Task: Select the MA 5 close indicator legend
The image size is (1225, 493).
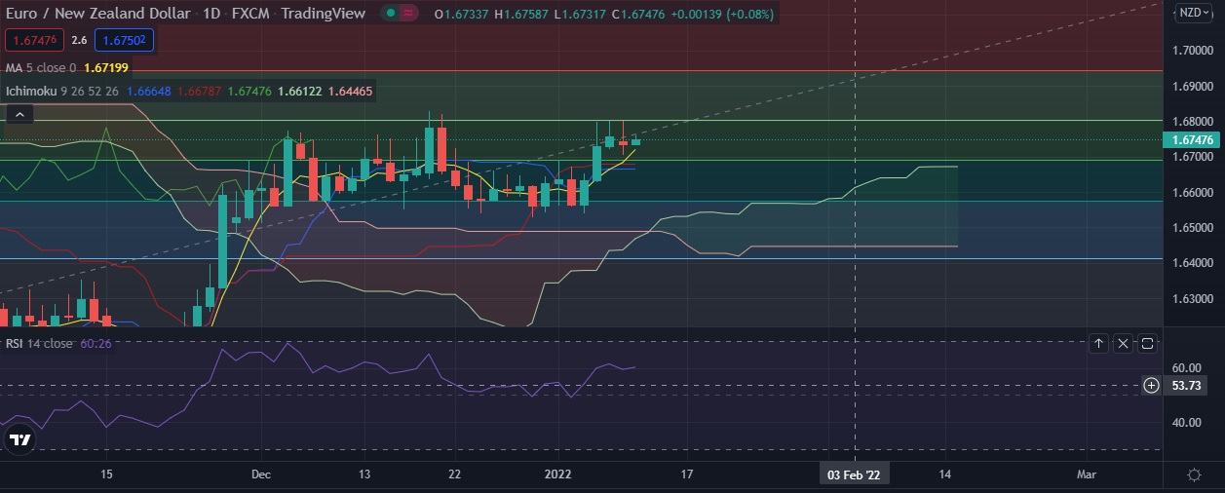Action: pyautogui.click(x=41, y=68)
